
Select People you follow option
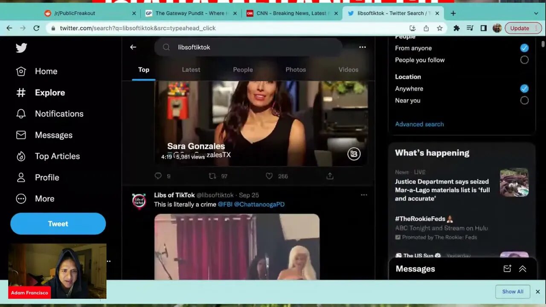tap(524, 60)
